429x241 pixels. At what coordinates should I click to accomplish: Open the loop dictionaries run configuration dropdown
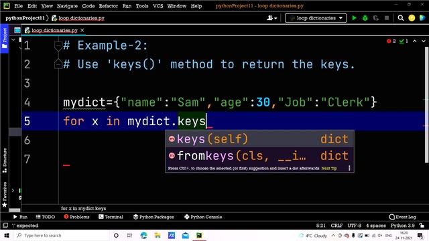pyautogui.click(x=316, y=18)
